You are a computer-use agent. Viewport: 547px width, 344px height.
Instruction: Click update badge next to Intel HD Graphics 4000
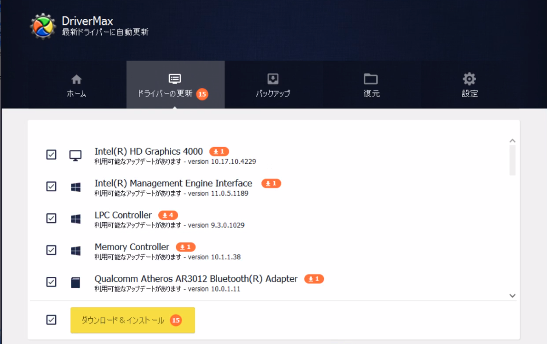pyautogui.click(x=219, y=151)
